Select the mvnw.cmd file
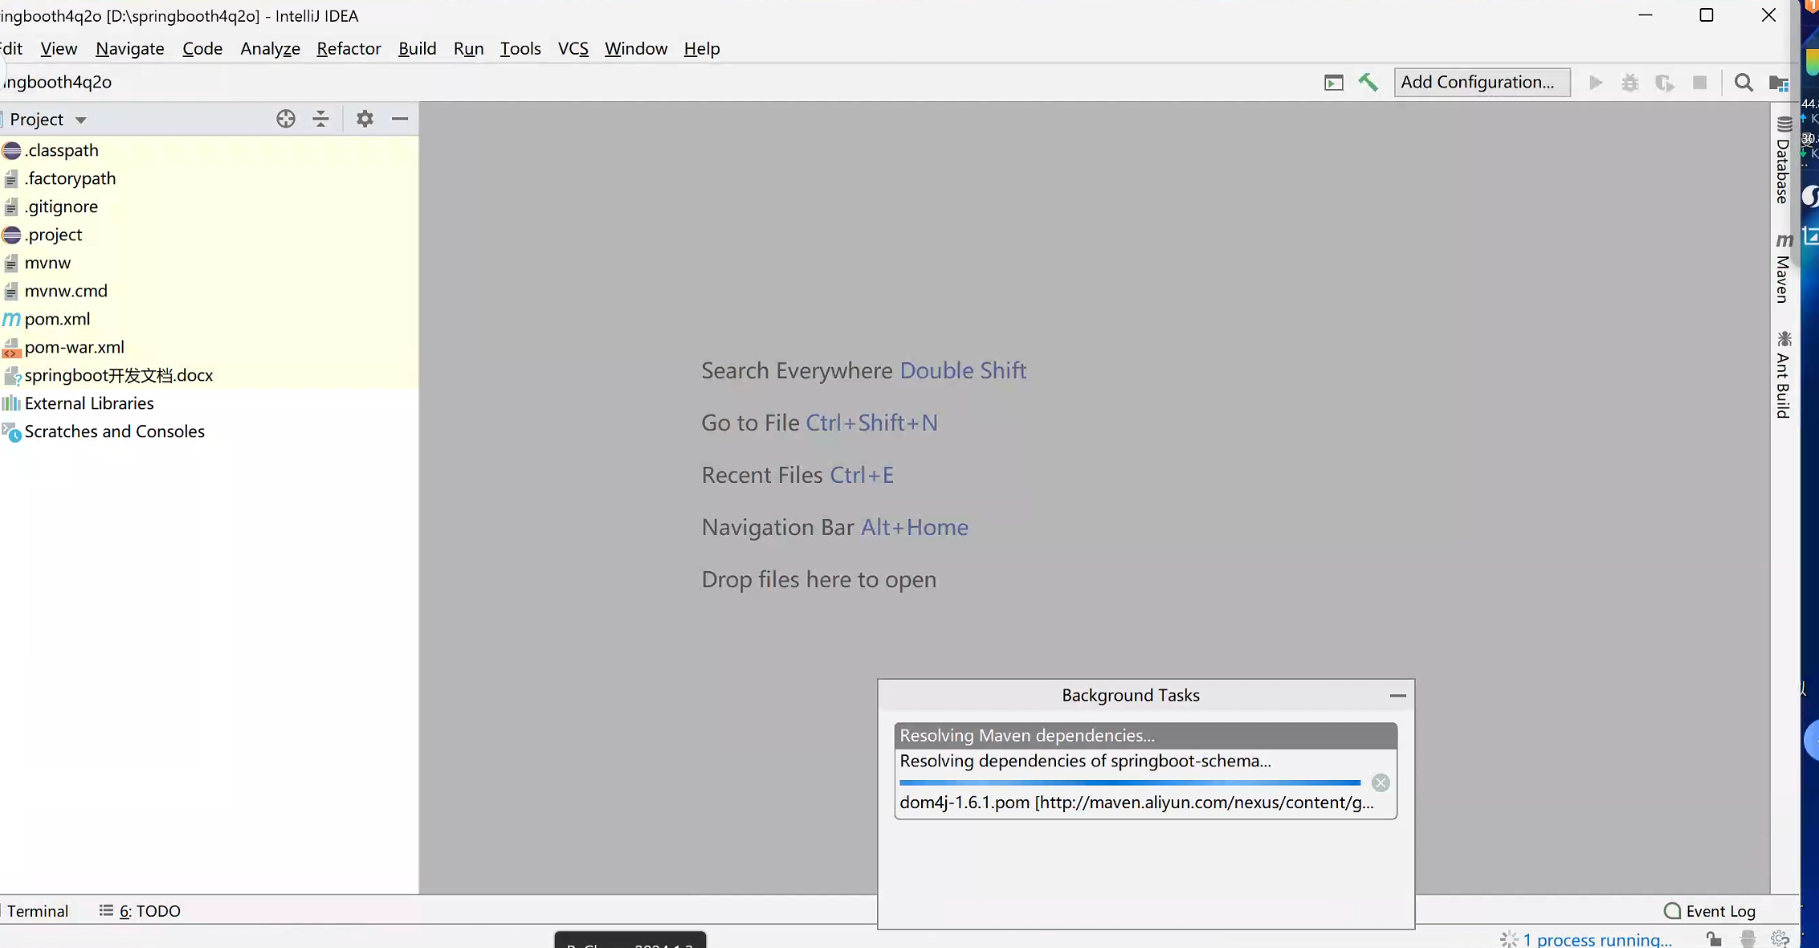1819x948 pixels. pos(209,291)
